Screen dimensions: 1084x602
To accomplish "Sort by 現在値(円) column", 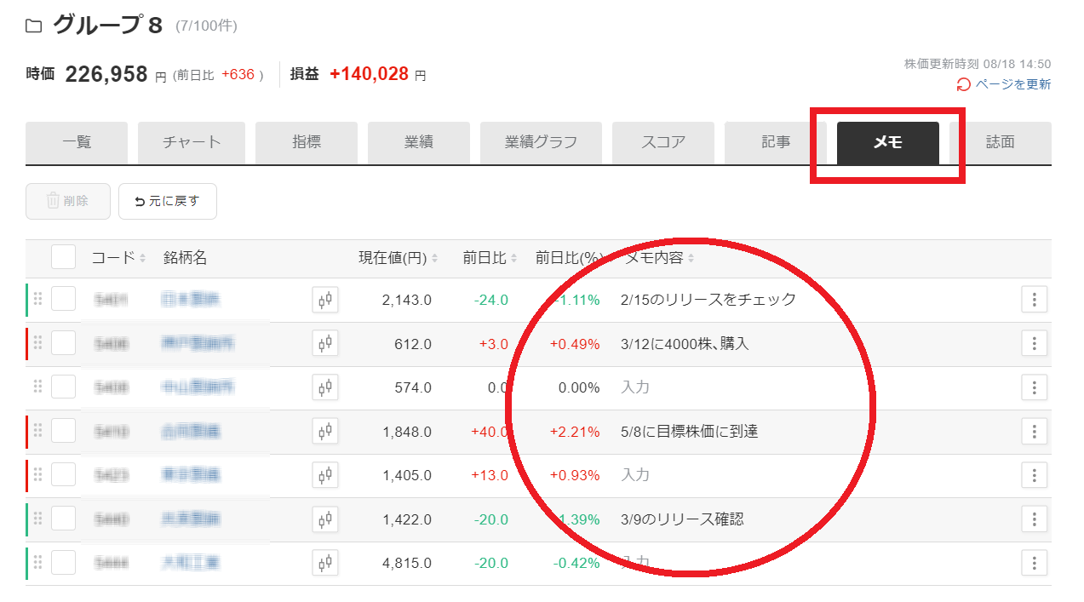I will (x=398, y=258).
